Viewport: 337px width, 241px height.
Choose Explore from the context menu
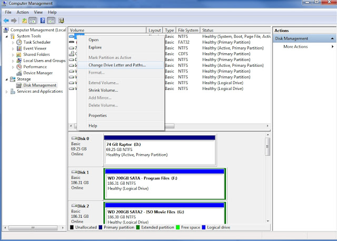point(121,47)
